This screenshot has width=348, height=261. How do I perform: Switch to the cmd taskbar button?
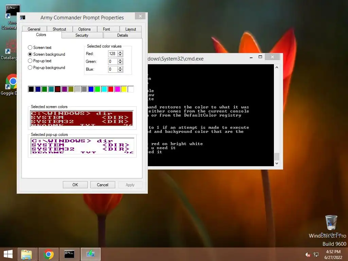click(69, 254)
